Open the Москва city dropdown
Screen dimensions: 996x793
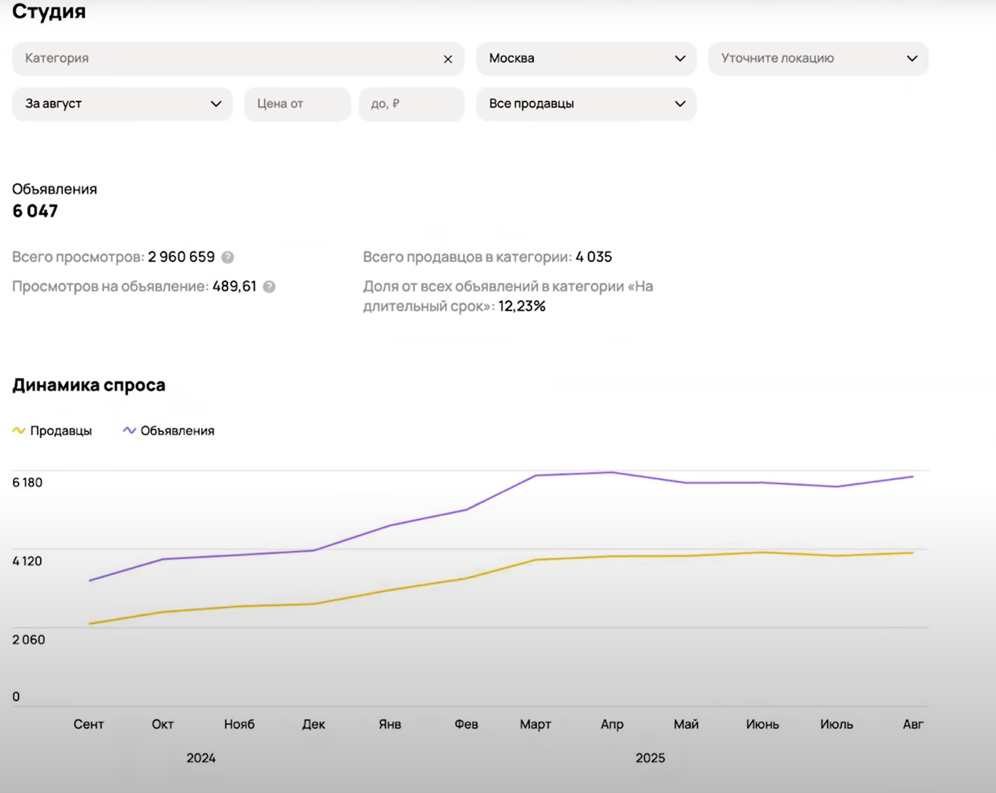coord(586,58)
